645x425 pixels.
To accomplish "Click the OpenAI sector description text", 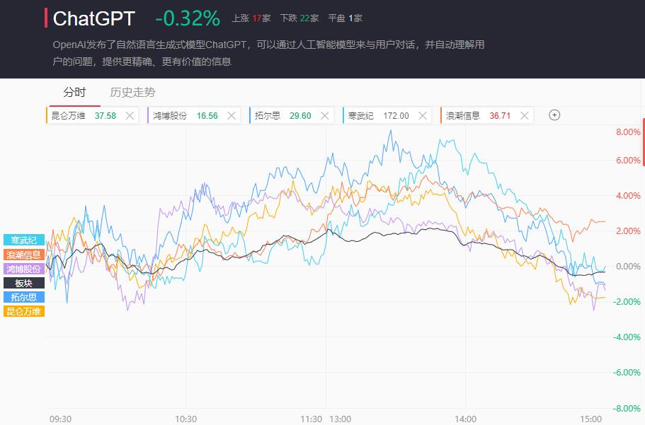I will click(268, 53).
